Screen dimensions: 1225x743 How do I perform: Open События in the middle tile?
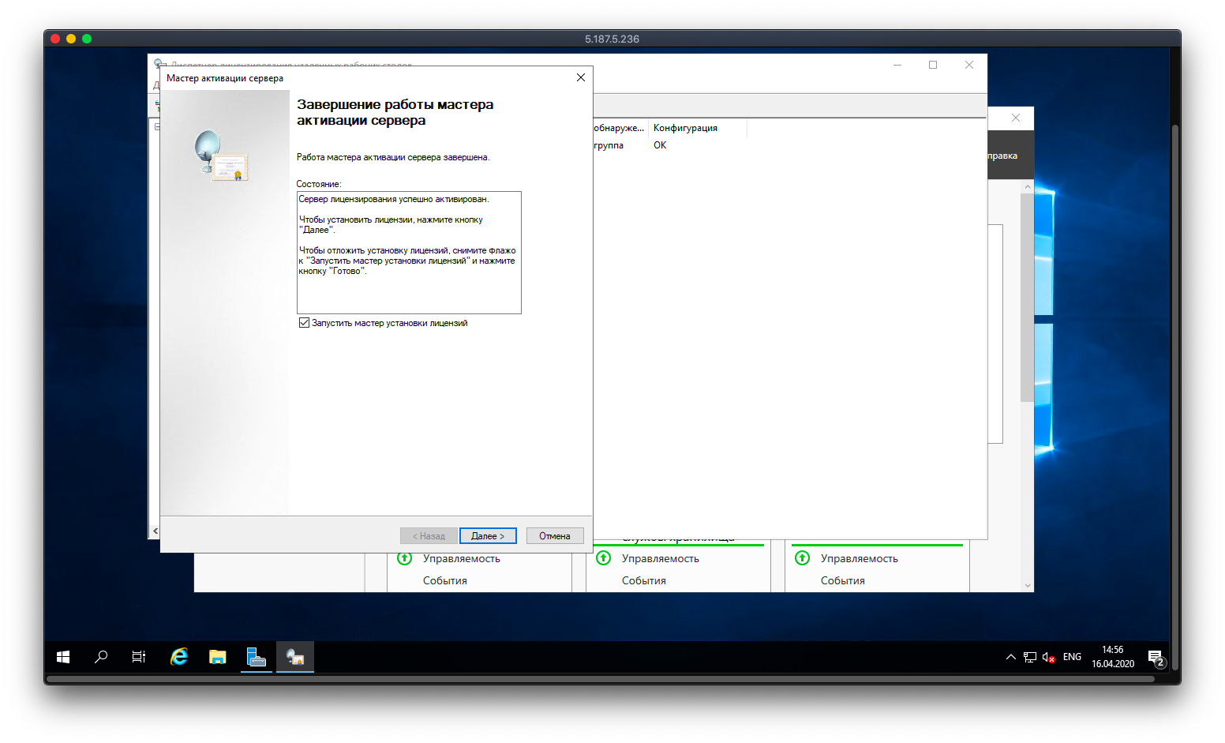644,580
